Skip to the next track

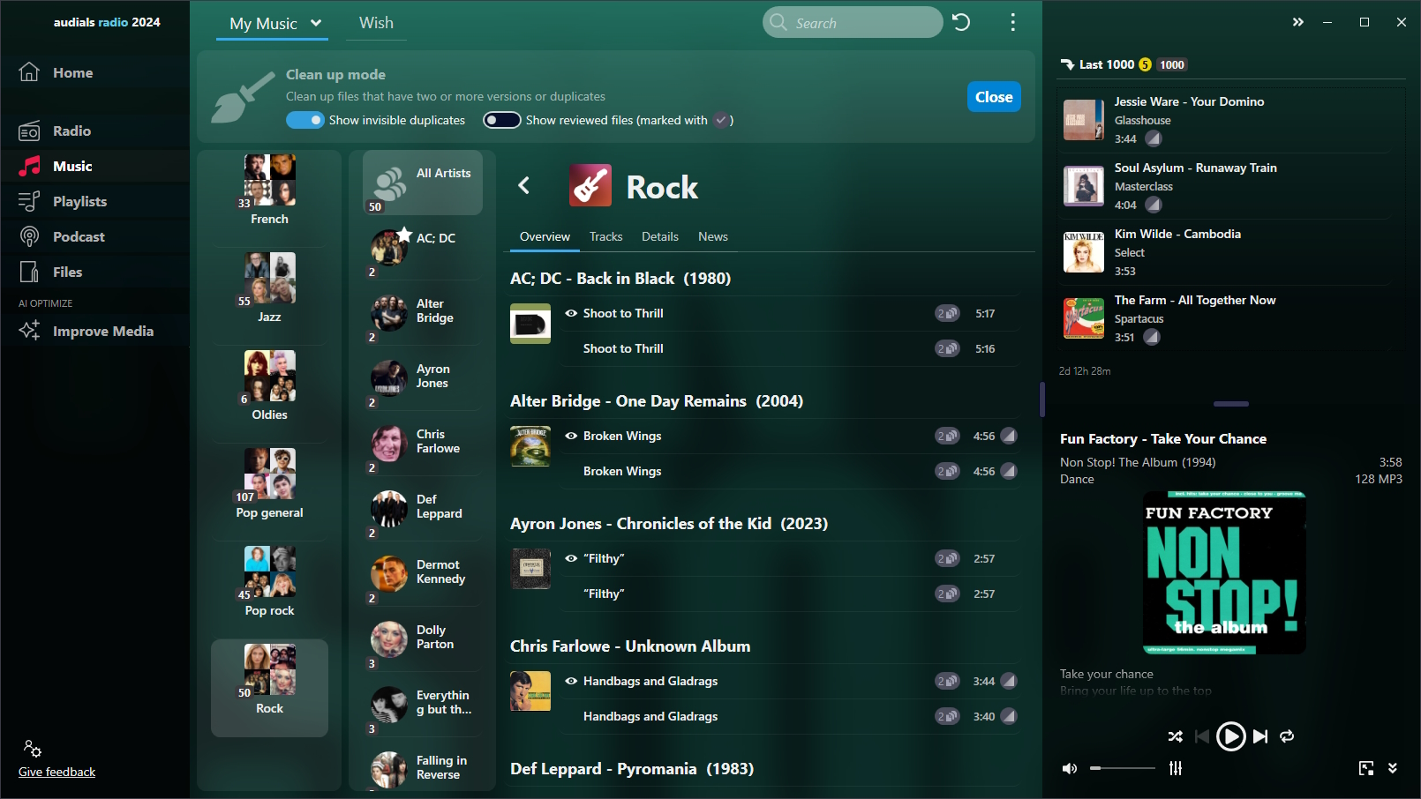(1260, 736)
